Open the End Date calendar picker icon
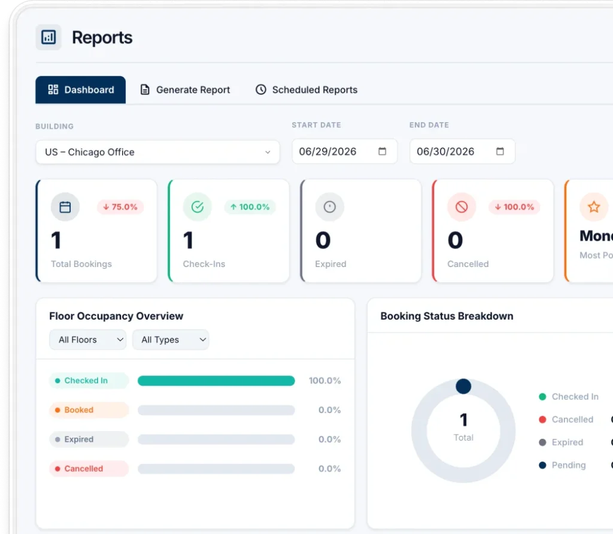613x534 pixels. click(x=500, y=151)
